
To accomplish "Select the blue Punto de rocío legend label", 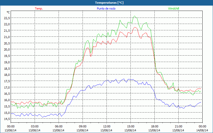I will point(106,9).
